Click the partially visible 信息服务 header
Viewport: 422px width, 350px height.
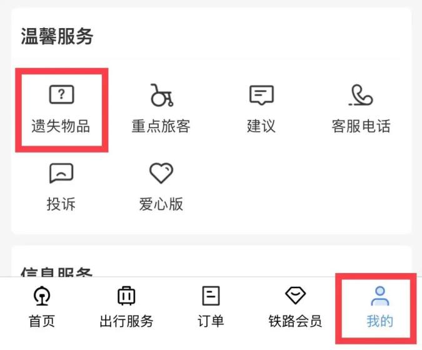pos(56,272)
